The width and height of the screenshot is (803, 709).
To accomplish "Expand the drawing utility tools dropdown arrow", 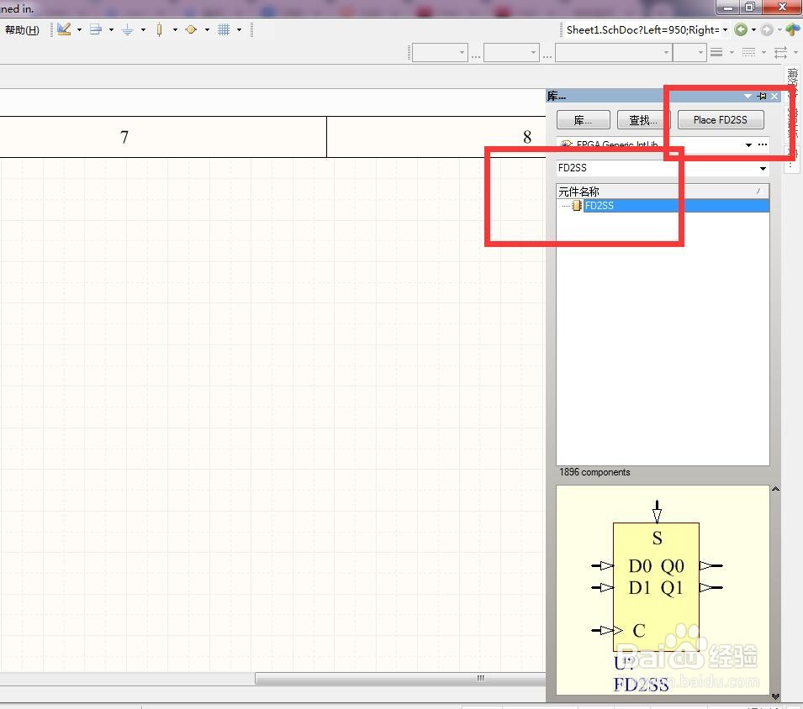I will 79,29.
